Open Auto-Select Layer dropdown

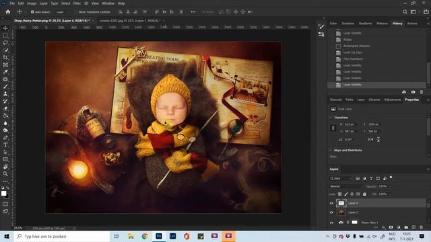(62, 12)
